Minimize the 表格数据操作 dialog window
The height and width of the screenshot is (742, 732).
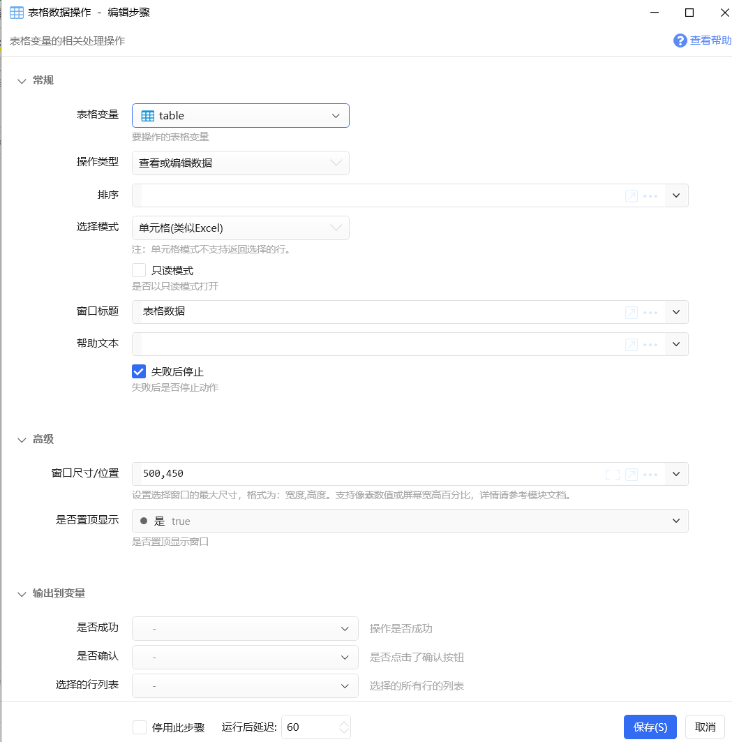[655, 13]
